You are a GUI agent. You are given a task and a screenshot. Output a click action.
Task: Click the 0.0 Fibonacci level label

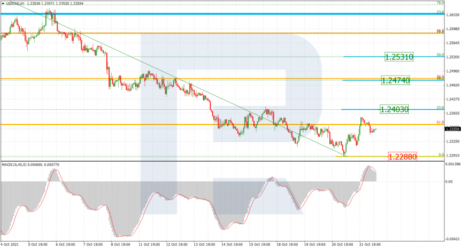pyautogui.click(x=441, y=155)
